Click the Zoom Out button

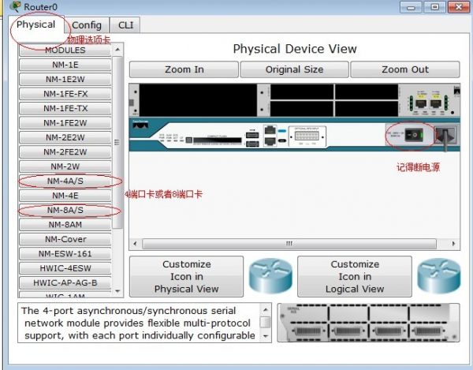pyautogui.click(x=405, y=69)
